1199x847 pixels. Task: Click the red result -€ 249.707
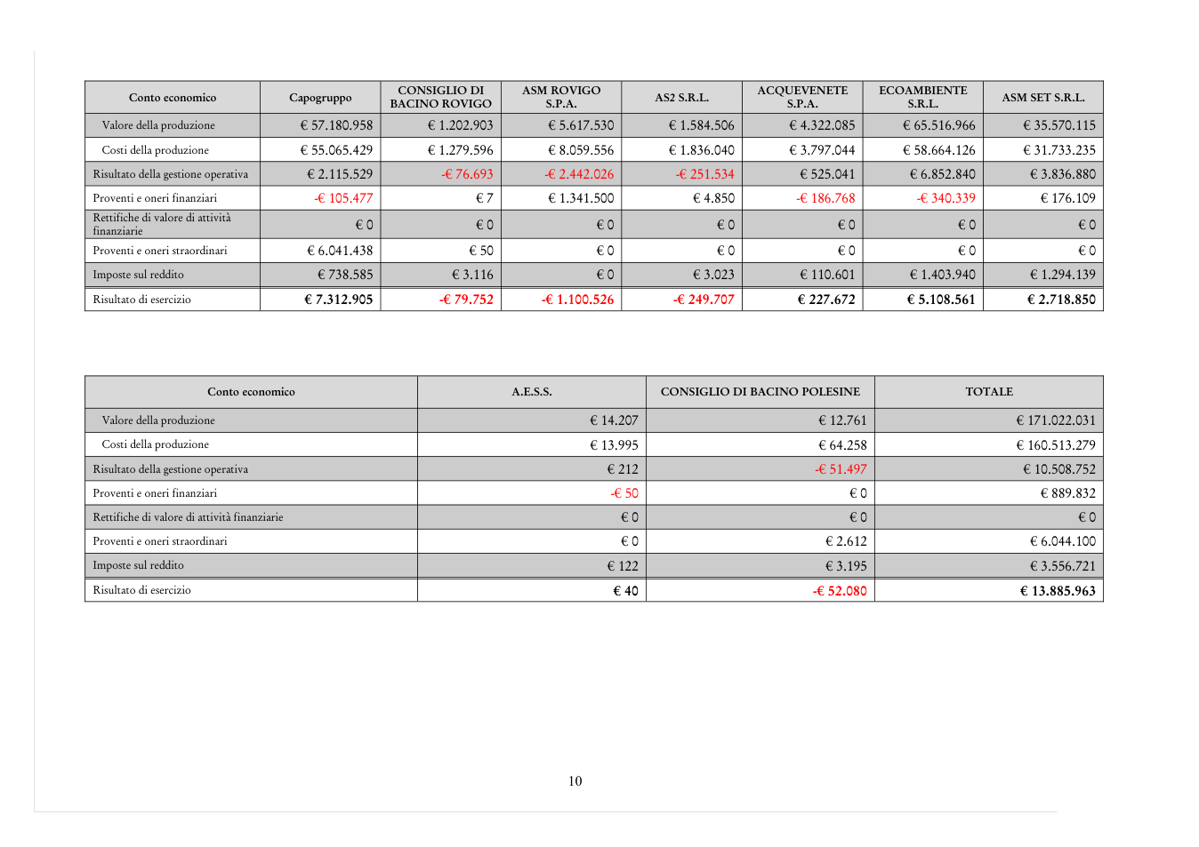pyautogui.click(x=704, y=300)
